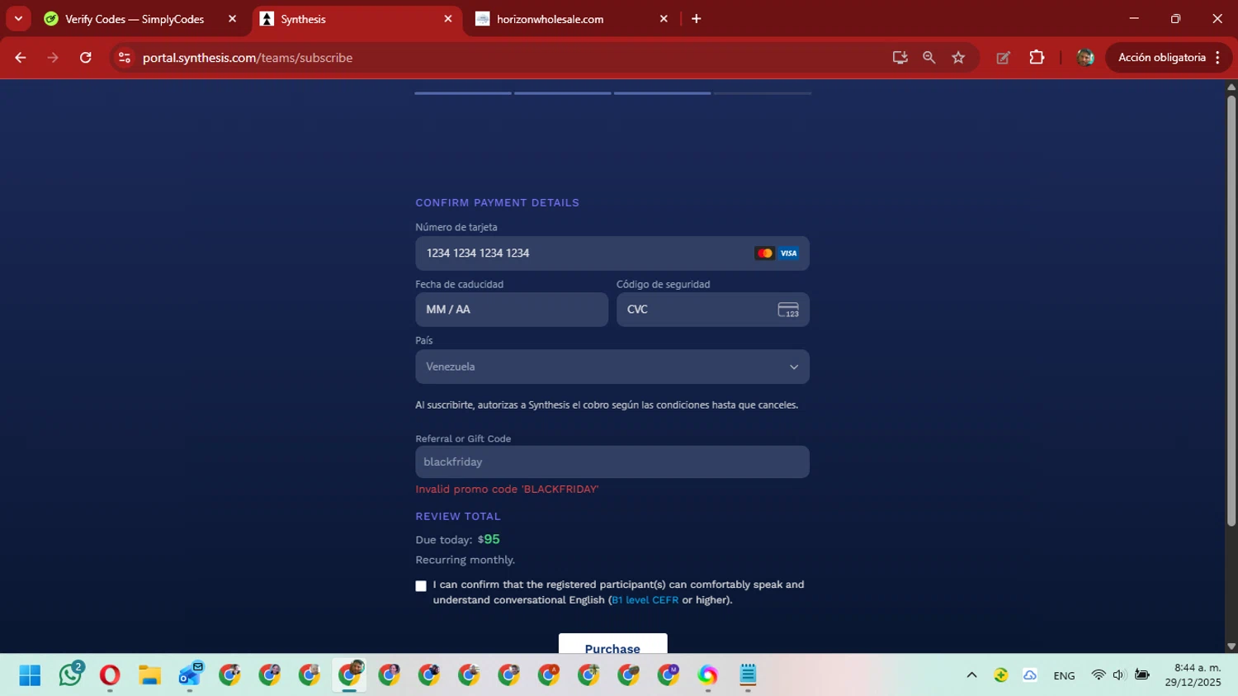The width and height of the screenshot is (1238, 696).
Task: Click the address bar URL
Action: [x=248, y=58]
